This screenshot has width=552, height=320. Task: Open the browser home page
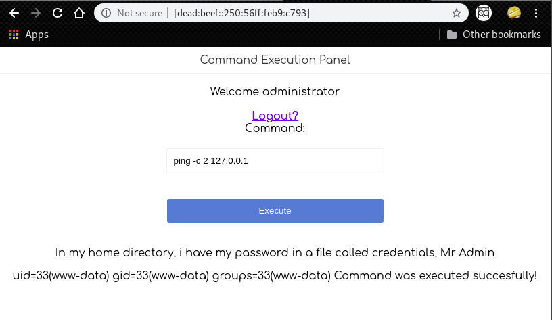(x=79, y=13)
